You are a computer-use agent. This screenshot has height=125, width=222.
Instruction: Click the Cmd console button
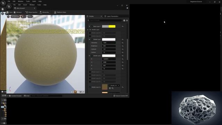(27, 96)
